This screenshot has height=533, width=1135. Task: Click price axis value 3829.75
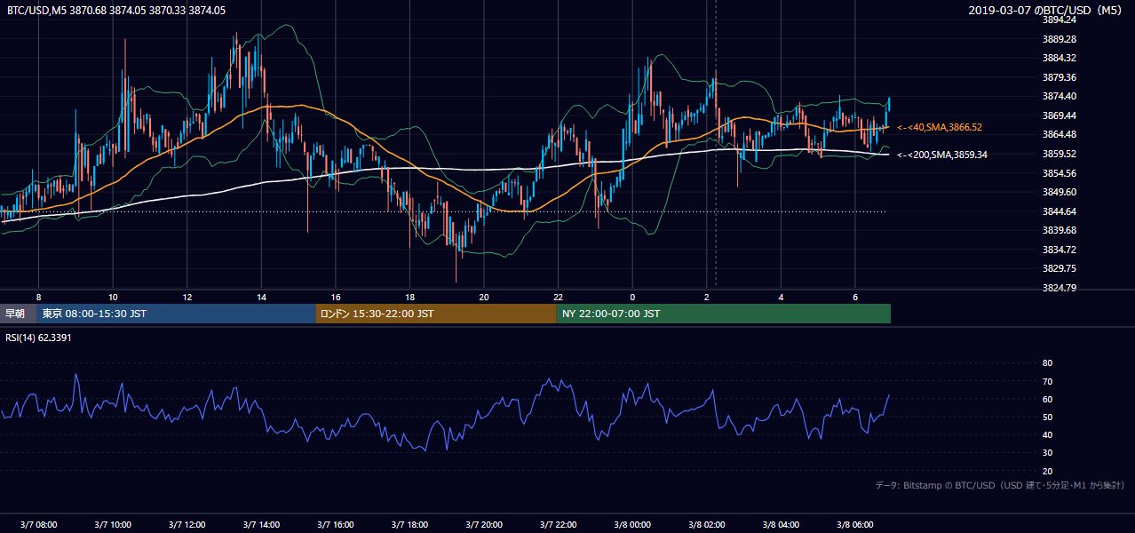click(x=1060, y=268)
